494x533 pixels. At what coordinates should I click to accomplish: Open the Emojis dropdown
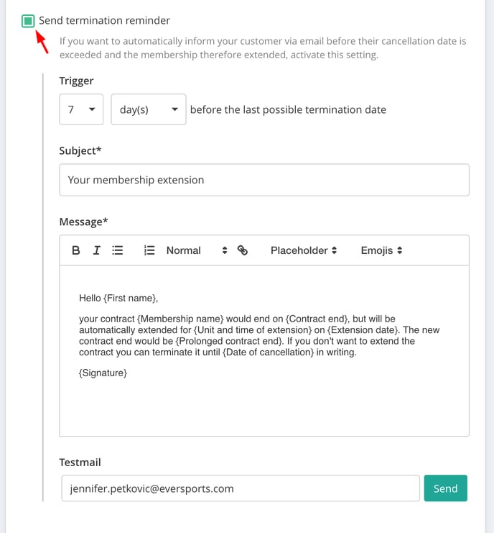point(381,250)
